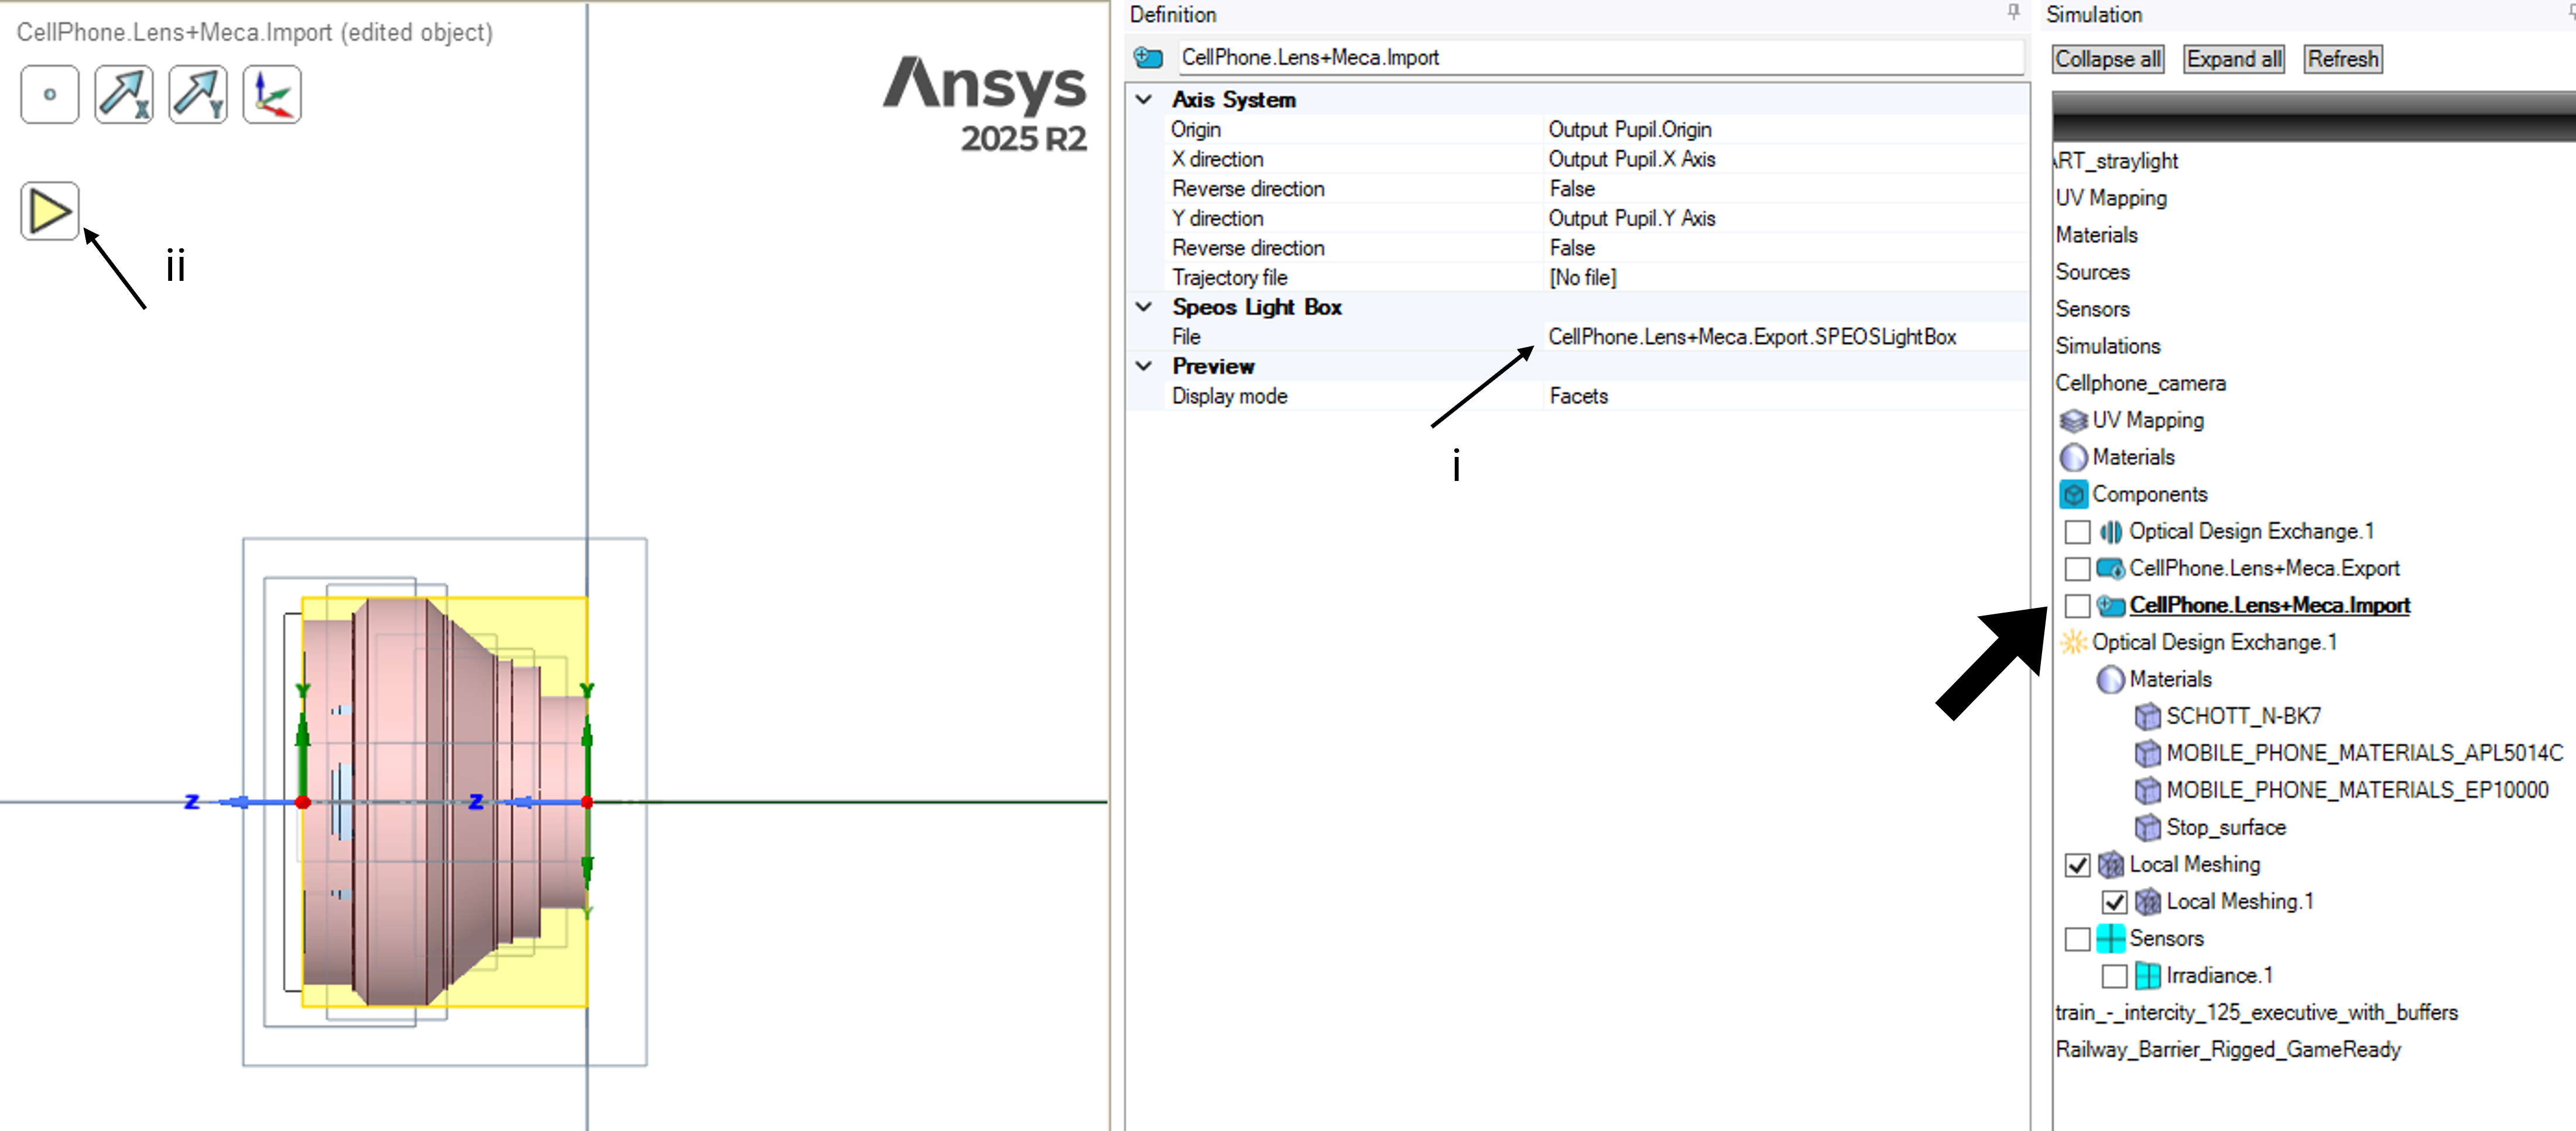Click the MOBILE_PHONE_MATERIALS_EP10000 cube icon
The width and height of the screenshot is (2576, 1131).
click(2147, 790)
